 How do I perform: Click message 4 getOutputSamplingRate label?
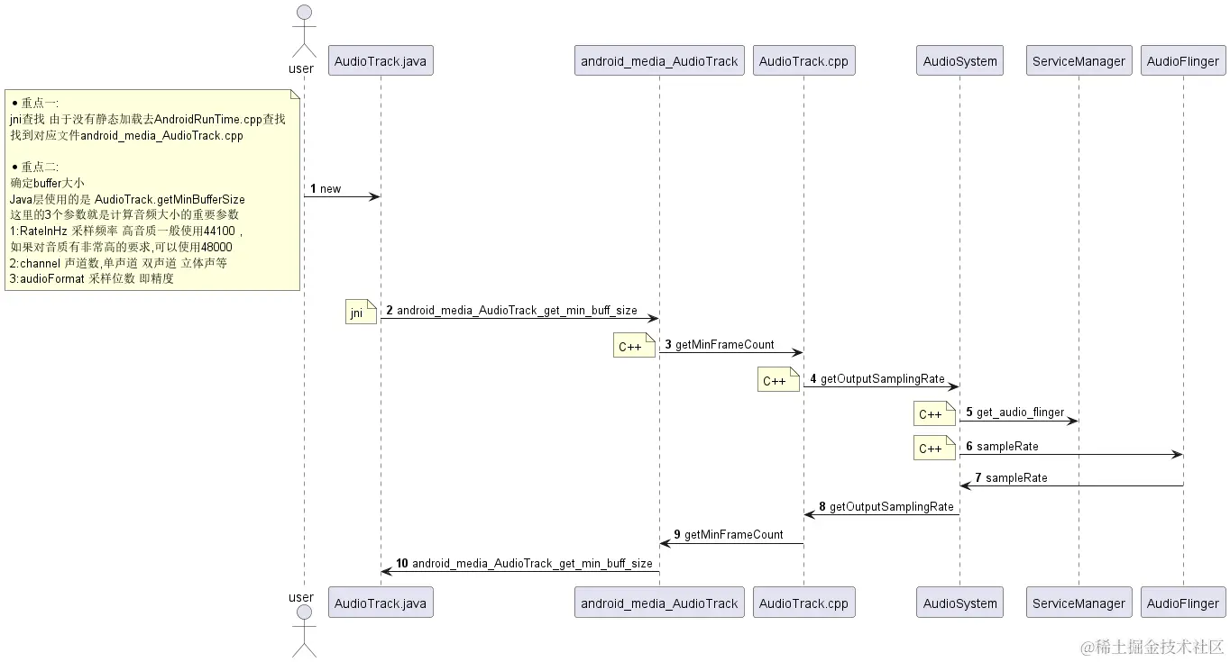pos(877,378)
